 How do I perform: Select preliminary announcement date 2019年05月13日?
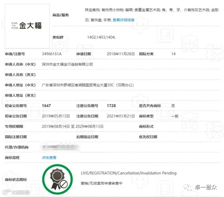click(56, 116)
